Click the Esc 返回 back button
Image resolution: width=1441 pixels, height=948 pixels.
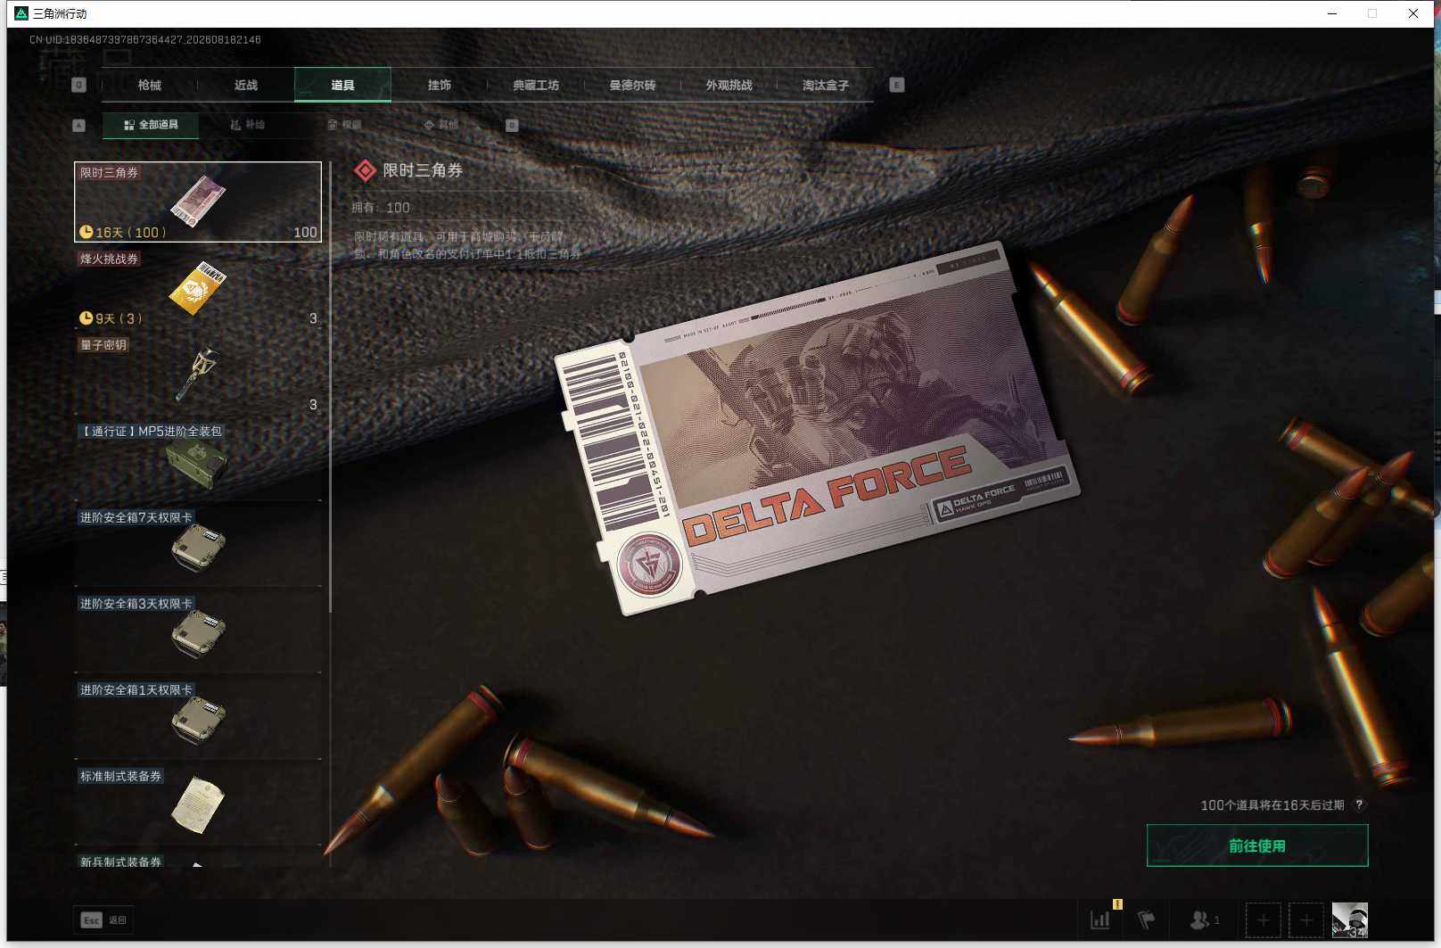click(x=103, y=919)
